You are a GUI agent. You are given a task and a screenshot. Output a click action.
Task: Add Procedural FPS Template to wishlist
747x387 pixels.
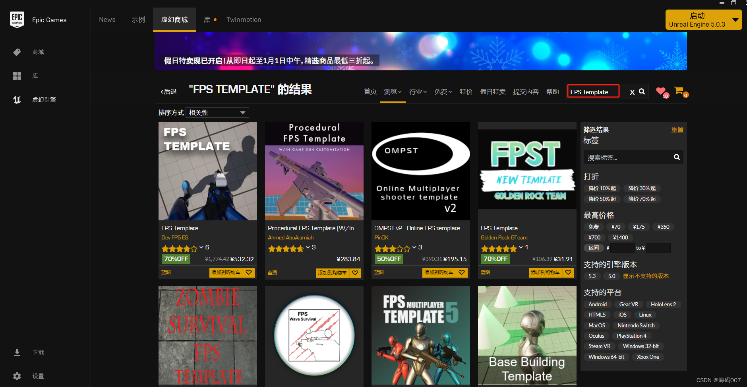click(x=355, y=273)
